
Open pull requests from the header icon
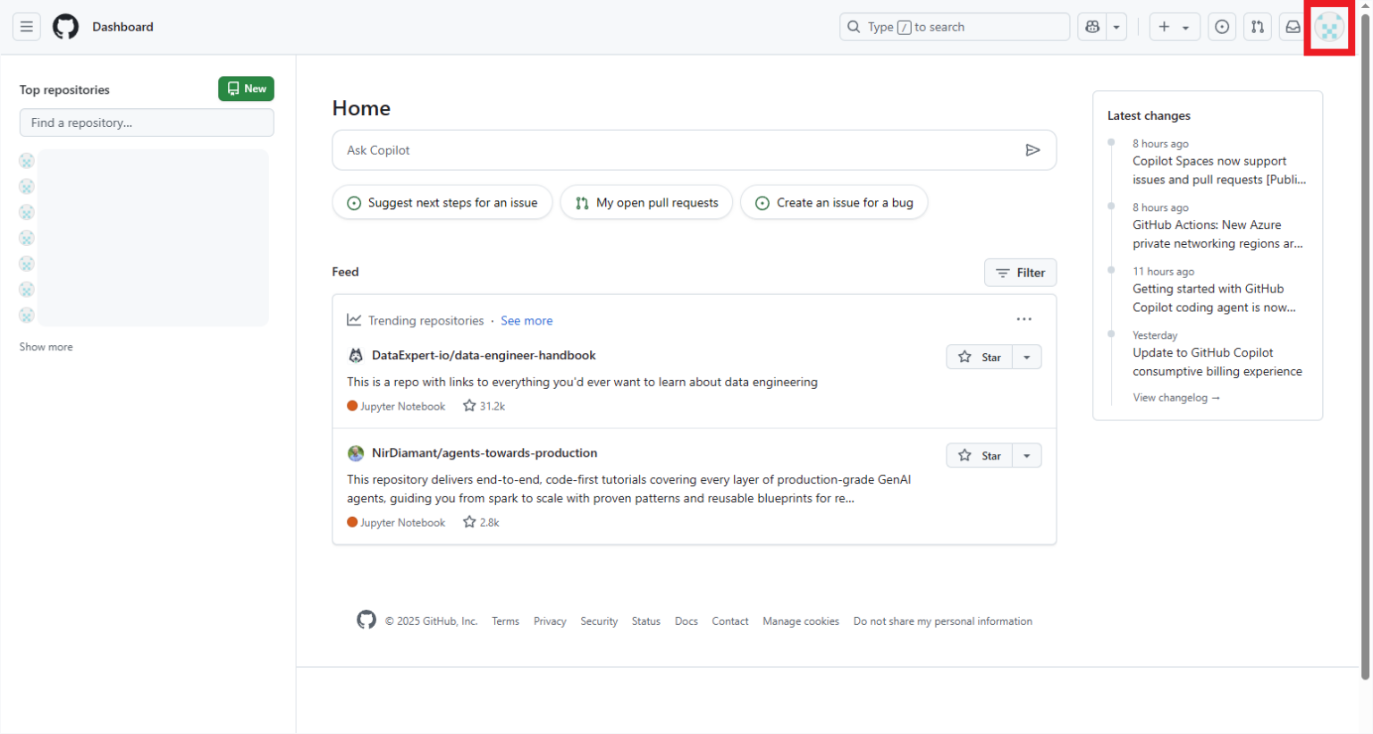click(1257, 26)
